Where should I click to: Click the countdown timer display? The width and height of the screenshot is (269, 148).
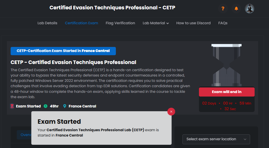[x=227, y=106]
